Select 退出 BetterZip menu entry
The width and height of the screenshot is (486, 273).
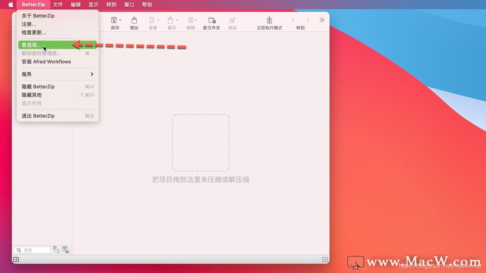(57, 116)
